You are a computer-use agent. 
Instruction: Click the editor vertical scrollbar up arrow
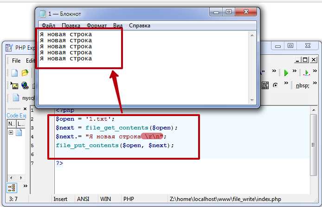click(314, 110)
